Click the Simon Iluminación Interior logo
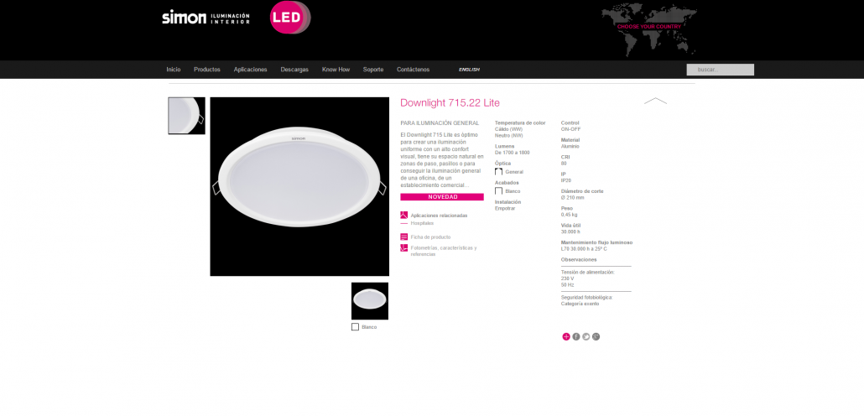The width and height of the screenshot is (864, 416). (x=206, y=17)
